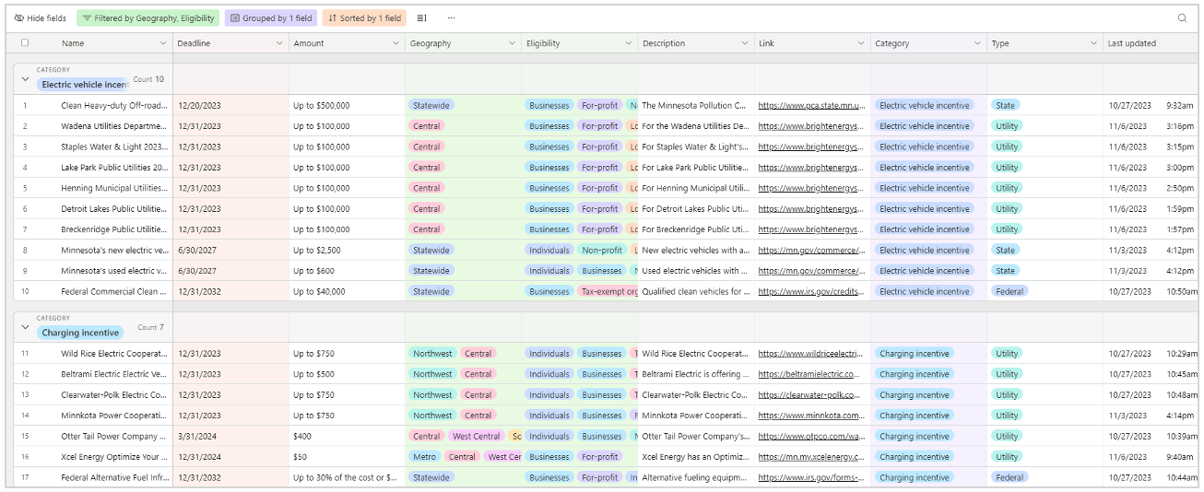This screenshot has height=492, width=1204.
Task: Tick the select-all checkbox in header
Action: 25,43
